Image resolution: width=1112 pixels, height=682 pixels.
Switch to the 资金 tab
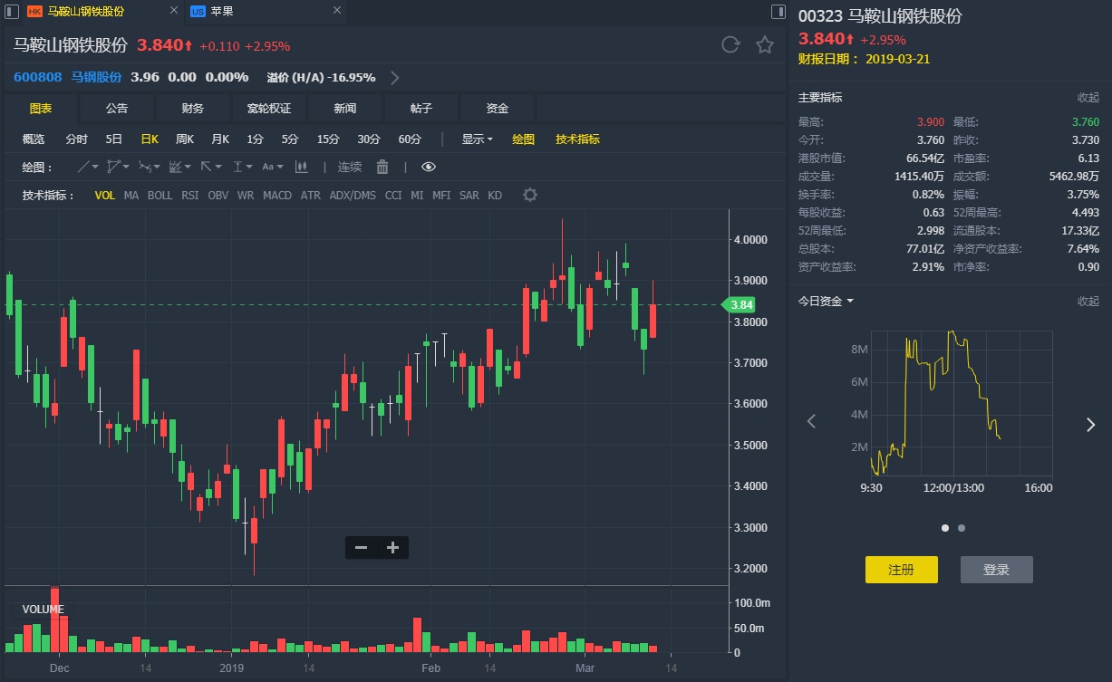pos(498,109)
